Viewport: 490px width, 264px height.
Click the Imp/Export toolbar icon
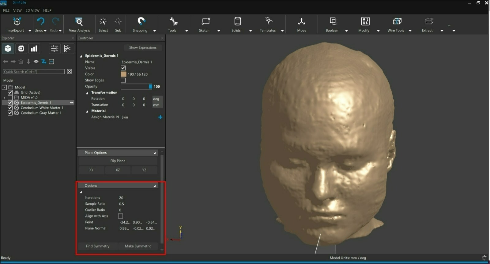pyautogui.click(x=17, y=22)
